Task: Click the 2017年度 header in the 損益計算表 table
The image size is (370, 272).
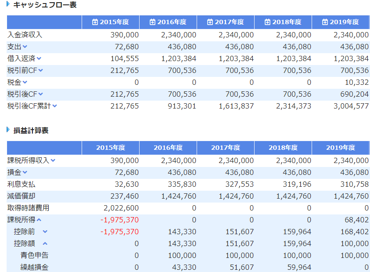Action: [x=226, y=146]
